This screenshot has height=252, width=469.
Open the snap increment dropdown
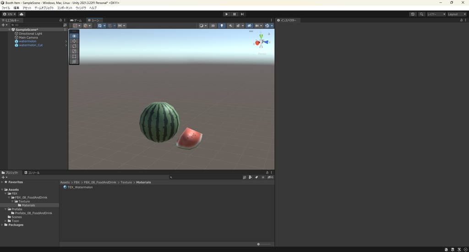coord(121,26)
